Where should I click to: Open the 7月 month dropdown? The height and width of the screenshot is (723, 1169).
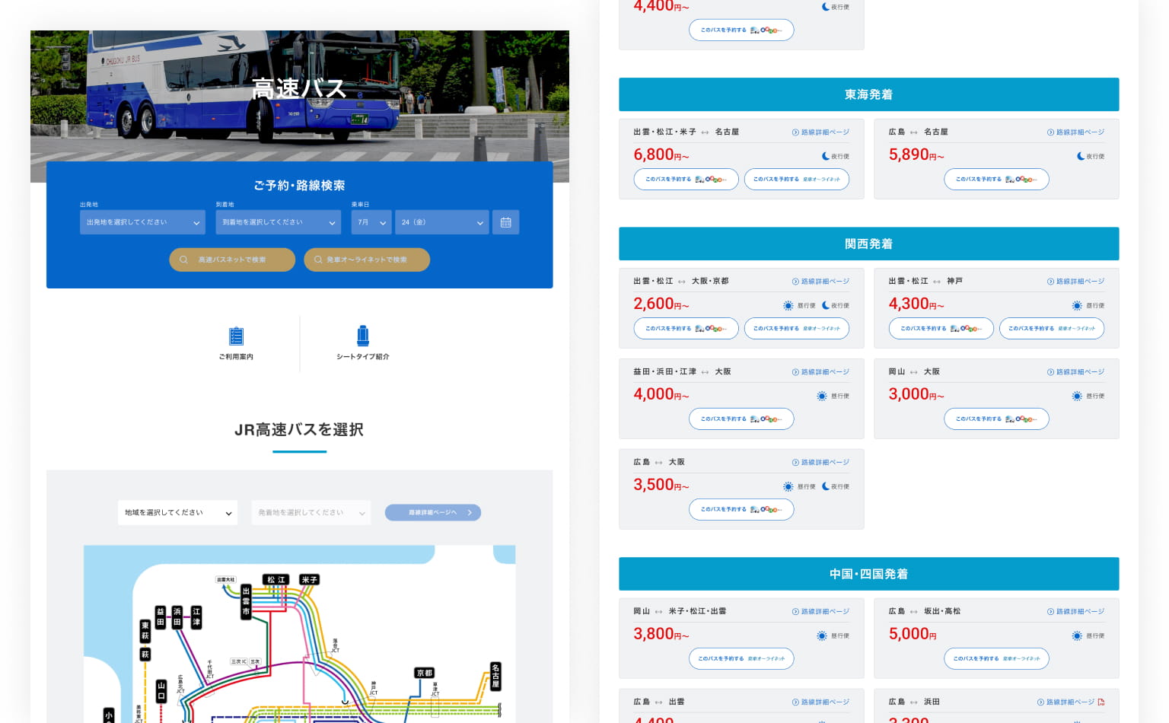click(x=371, y=222)
